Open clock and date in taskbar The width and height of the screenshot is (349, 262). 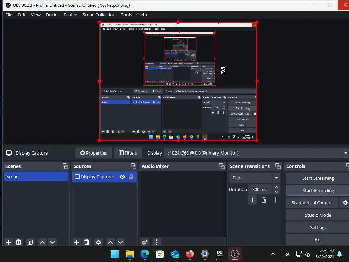325,254
